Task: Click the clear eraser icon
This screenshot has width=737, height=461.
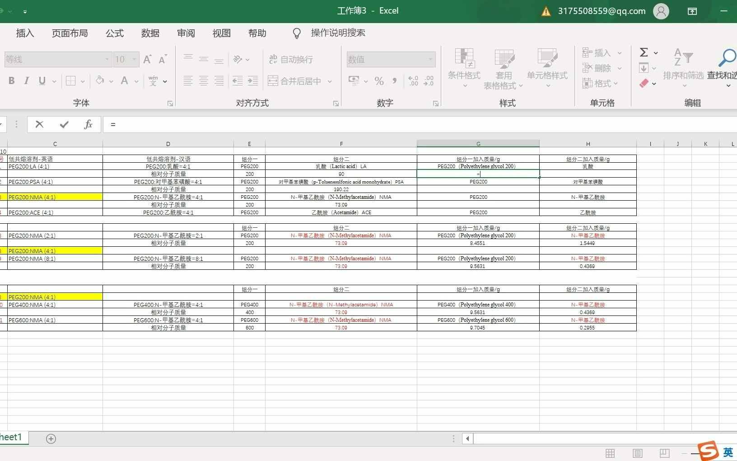Action: pos(644,83)
